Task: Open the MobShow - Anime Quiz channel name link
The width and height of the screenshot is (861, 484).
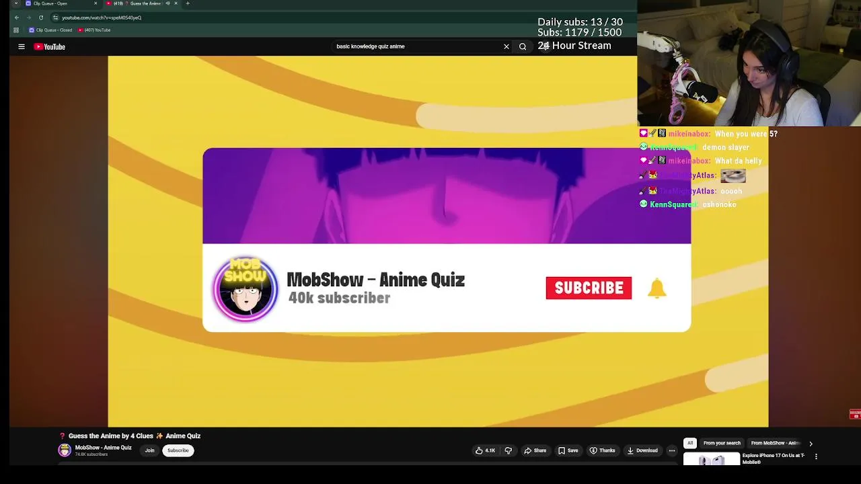Action: coord(103,448)
